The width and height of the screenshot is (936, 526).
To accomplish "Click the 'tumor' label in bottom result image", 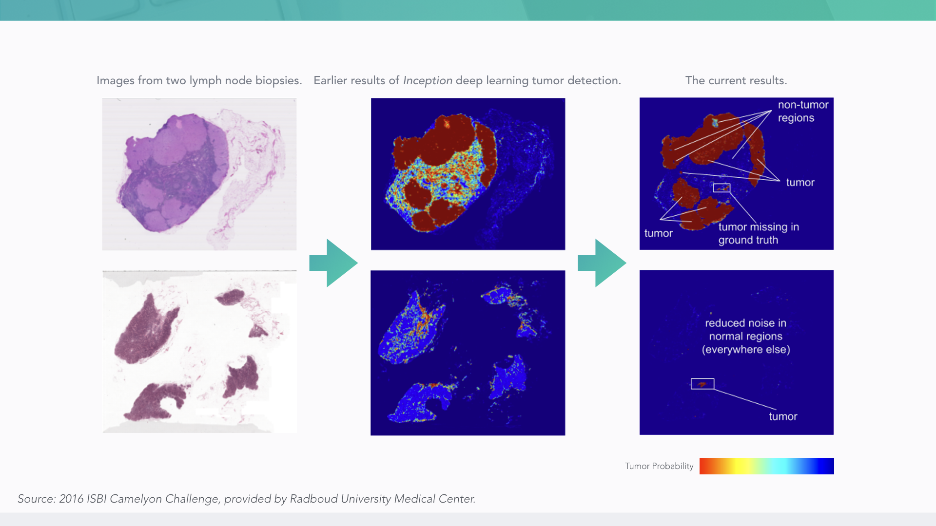I will click(x=783, y=416).
